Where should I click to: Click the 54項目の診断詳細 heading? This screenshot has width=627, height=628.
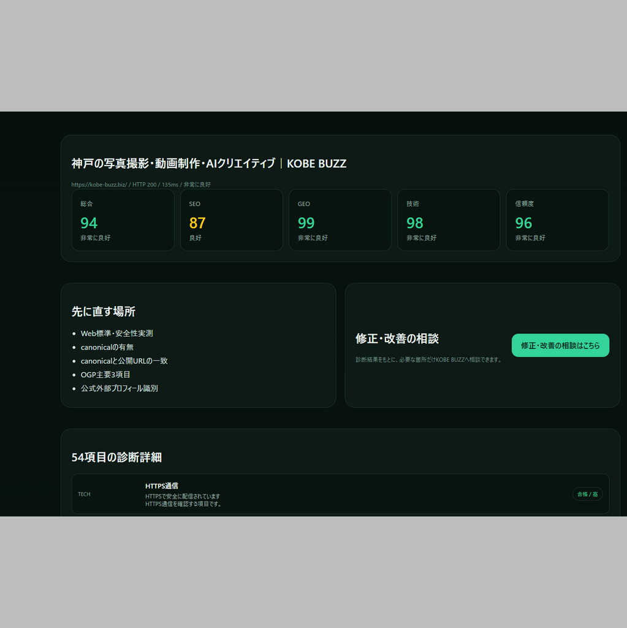pyautogui.click(x=116, y=458)
